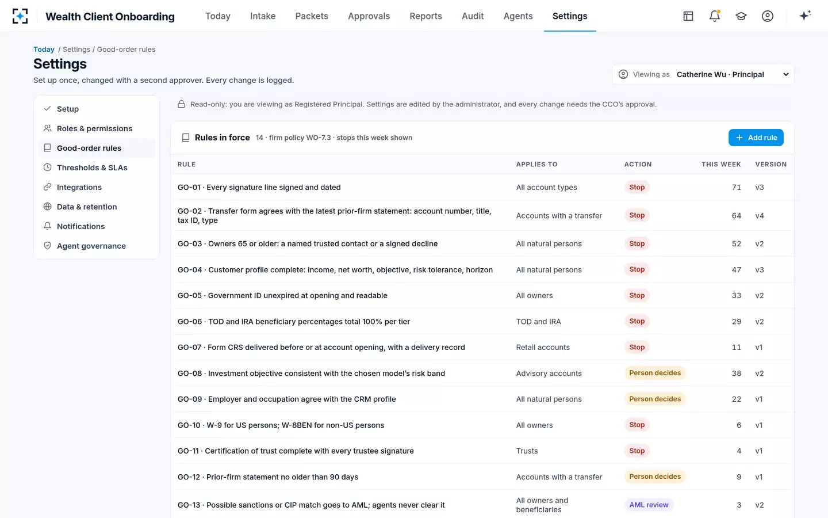Click 'Retail accounts' for rule GO-07

543,347
